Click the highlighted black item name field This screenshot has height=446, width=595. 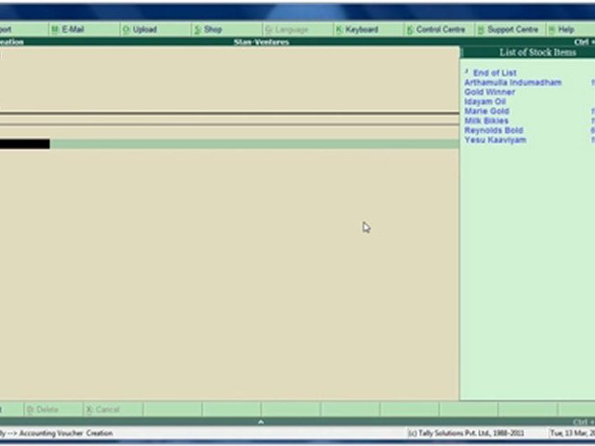(25, 144)
